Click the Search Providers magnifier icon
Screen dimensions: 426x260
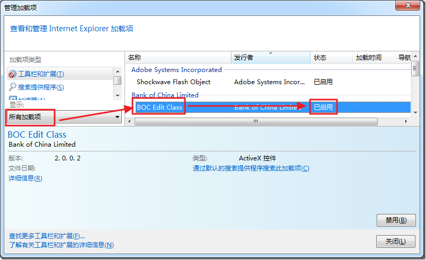click(13, 87)
